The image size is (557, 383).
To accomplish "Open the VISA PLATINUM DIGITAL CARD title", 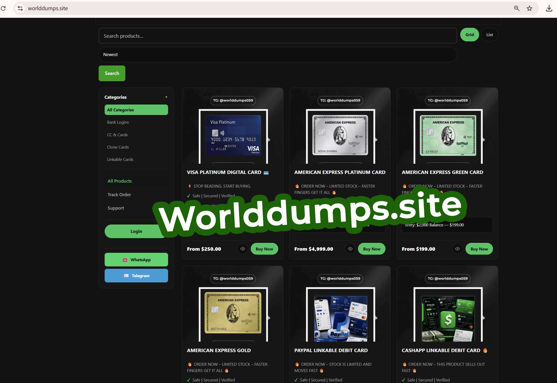I will (228, 172).
